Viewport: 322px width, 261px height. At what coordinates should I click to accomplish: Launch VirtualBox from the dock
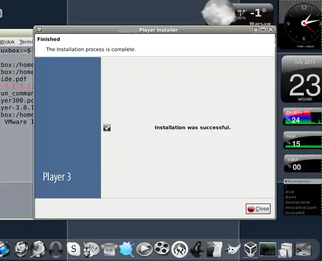250,249
